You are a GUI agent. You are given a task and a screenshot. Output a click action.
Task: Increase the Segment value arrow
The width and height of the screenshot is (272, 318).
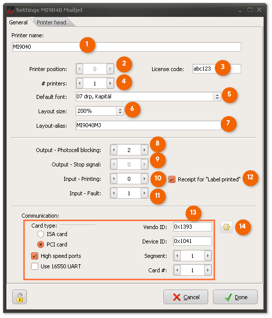pos(208,256)
